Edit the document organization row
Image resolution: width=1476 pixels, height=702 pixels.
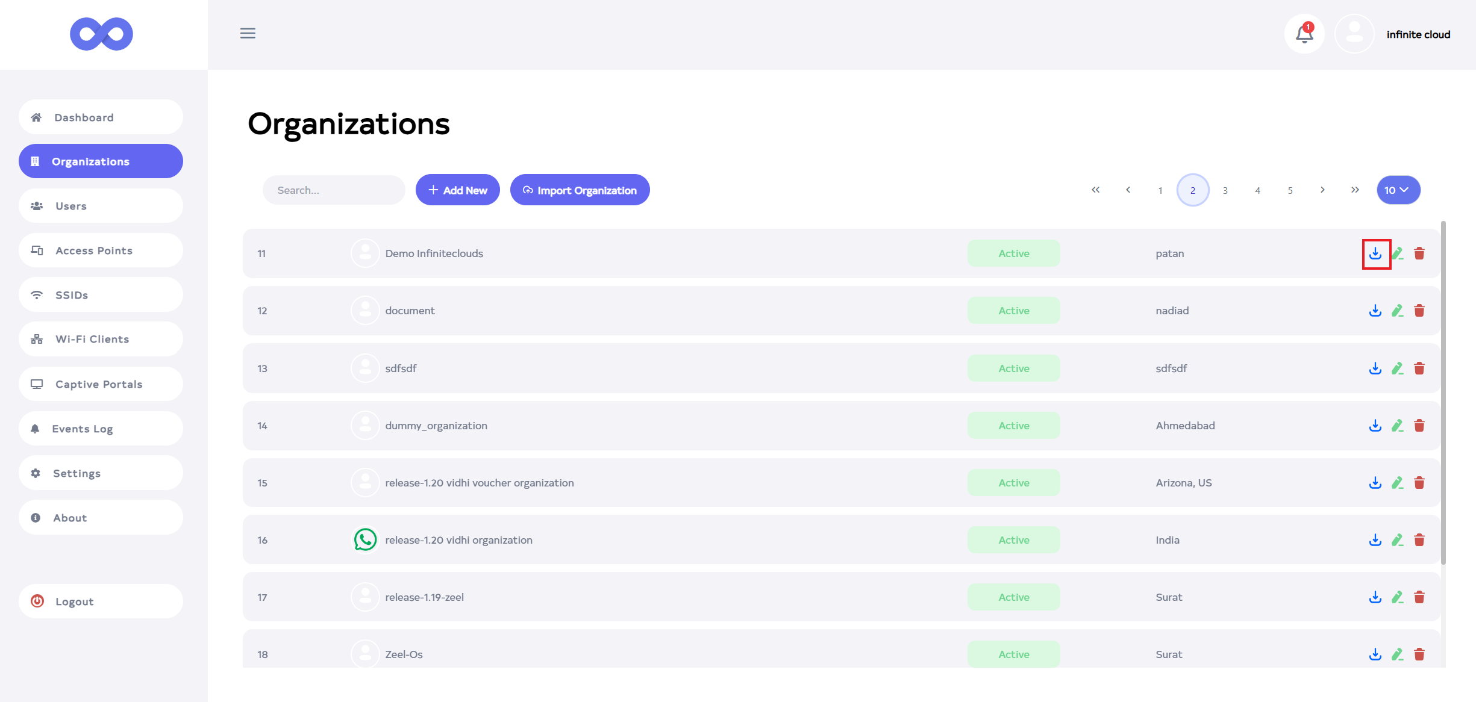pyautogui.click(x=1398, y=311)
